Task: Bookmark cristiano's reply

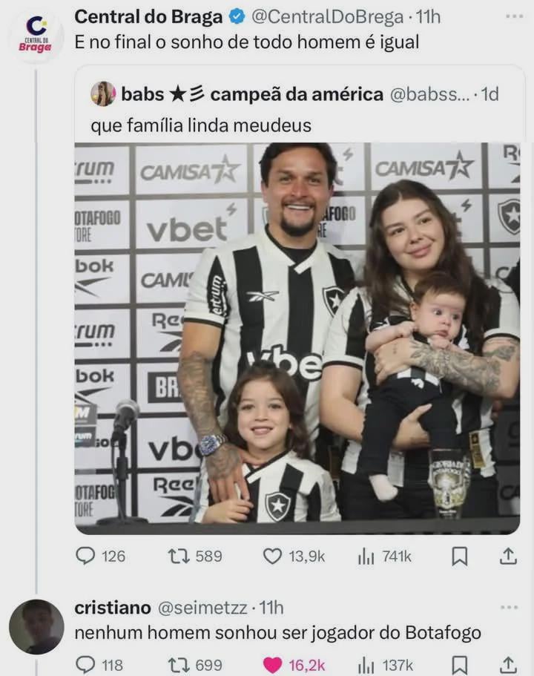Action: tap(460, 665)
